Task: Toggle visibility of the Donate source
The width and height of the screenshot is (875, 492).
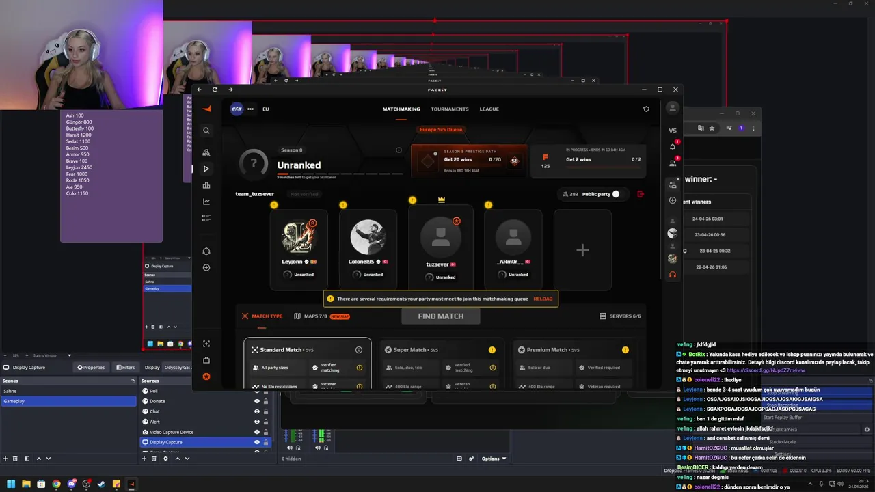Action: pos(257,401)
